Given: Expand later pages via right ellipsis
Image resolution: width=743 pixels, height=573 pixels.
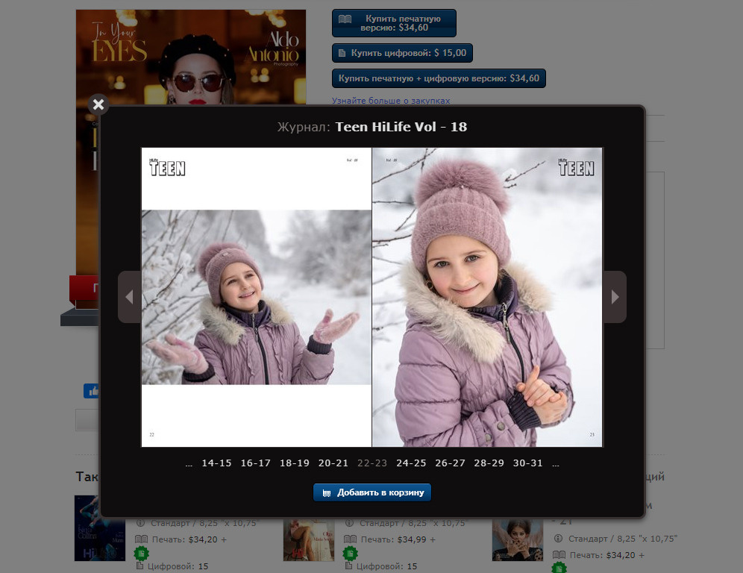Looking at the screenshot, I should (556, 464).
